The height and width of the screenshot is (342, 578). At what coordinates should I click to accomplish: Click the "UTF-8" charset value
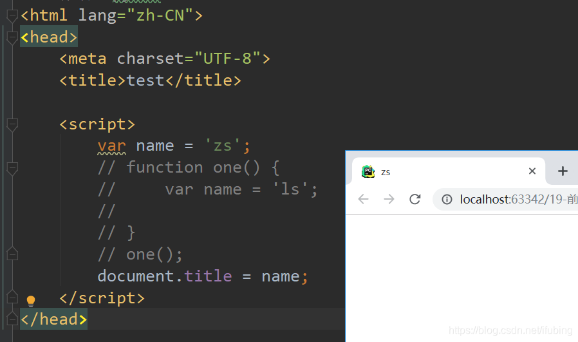(227, 59)
